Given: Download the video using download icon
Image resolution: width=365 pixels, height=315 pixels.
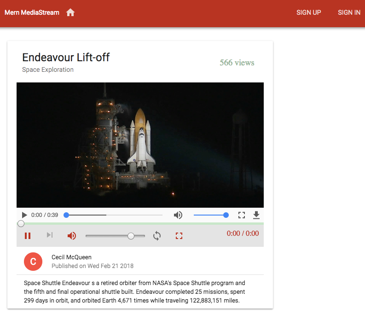Looking at the screenshot, I should [x=256, y=215].
